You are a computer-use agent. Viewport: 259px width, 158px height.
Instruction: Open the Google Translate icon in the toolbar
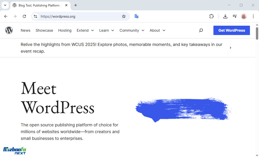pyautogui.click(x=137, y=16)
